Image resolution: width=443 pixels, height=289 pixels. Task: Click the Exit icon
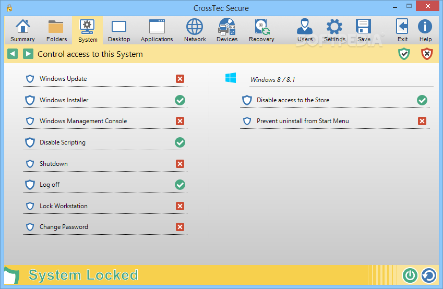coord(402,30)
